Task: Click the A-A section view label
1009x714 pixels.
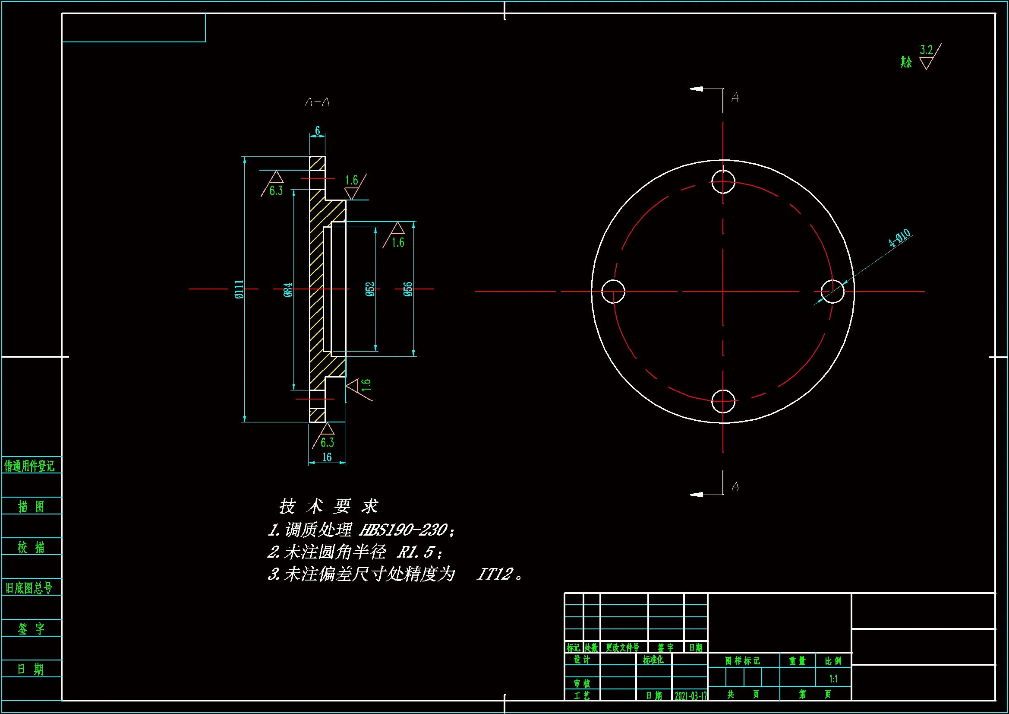Action: (317, 102)
